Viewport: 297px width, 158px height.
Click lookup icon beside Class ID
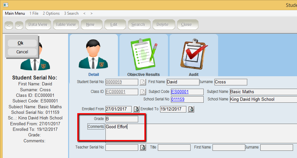[142, 92]
